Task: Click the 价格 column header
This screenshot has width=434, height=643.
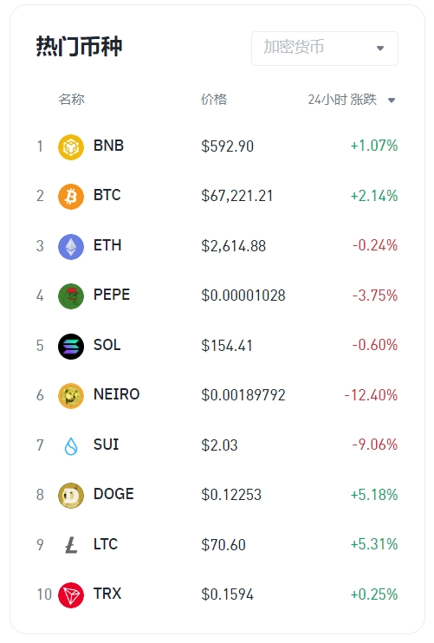Action: (x=213, y=100)
